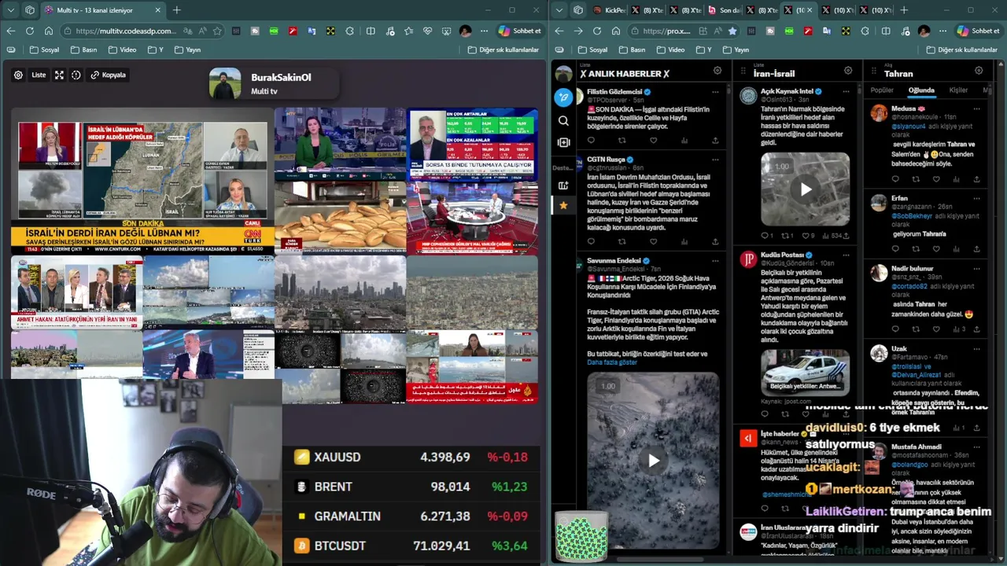Select Oğlunda tab in Tahran column
The height and width of the screenshot is (566, 1007).
[921, 90]
